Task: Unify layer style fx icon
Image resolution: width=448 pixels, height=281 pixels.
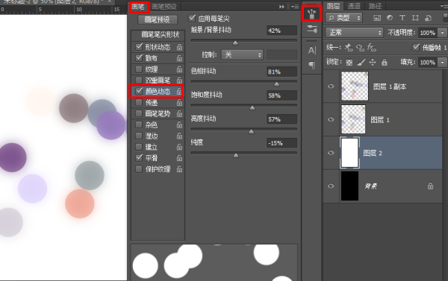Action: [371, 48]
